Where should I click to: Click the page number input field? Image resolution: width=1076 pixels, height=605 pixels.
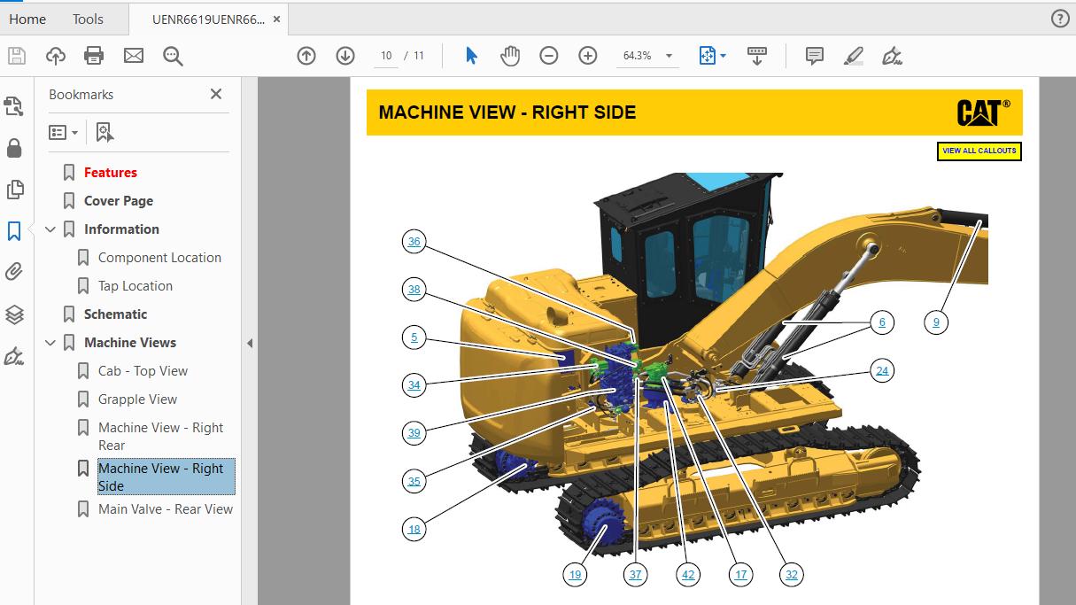coord(386,56)
